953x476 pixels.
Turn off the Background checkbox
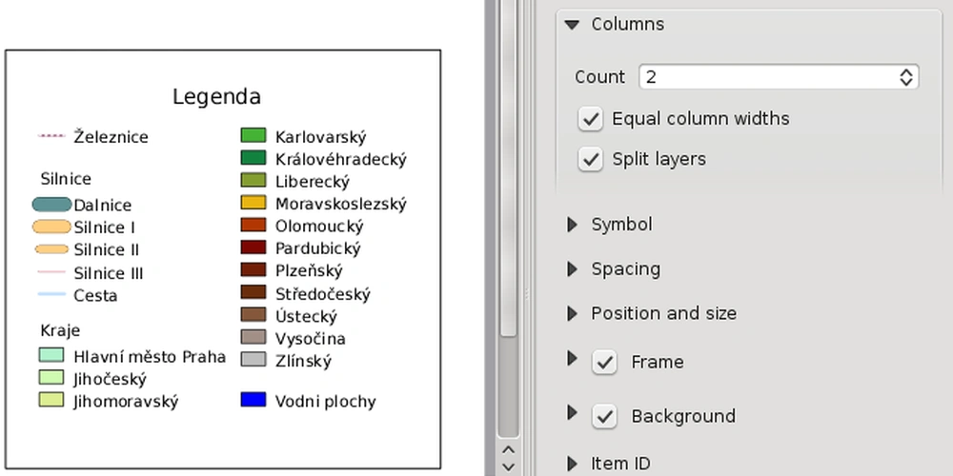[604, 417]
